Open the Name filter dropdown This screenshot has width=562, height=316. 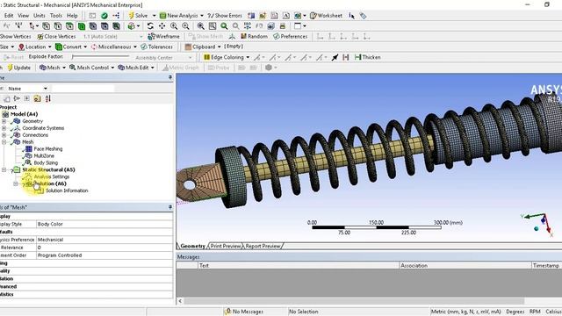46,89
